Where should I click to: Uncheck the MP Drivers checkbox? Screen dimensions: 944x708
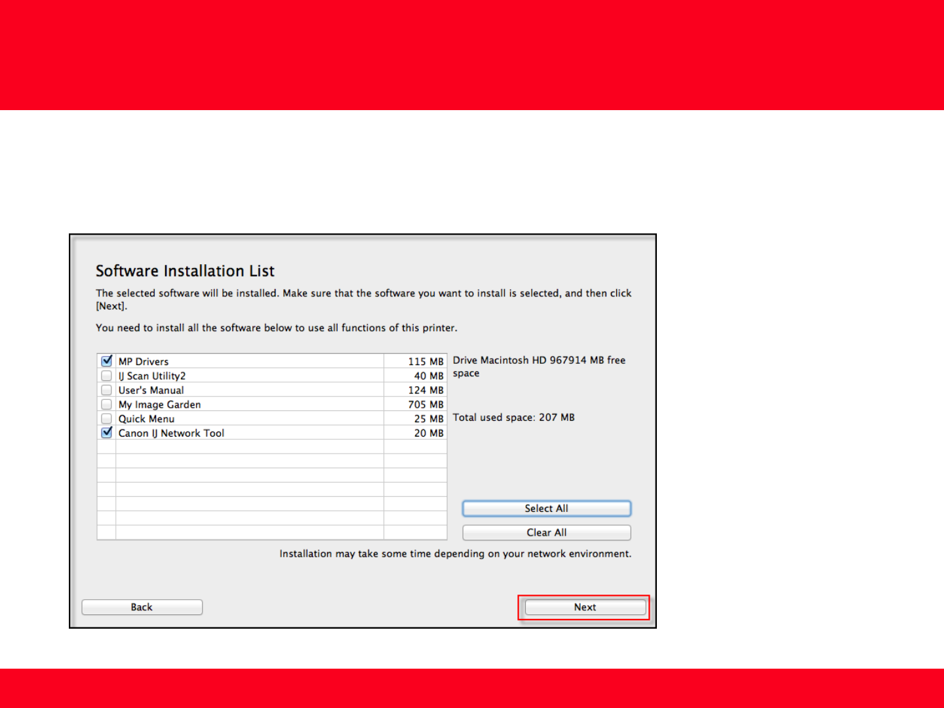(107, 361)
